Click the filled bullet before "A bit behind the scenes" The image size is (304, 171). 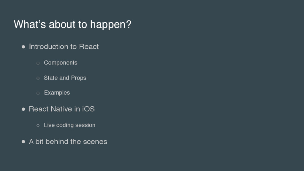click(x=23, y=142)
